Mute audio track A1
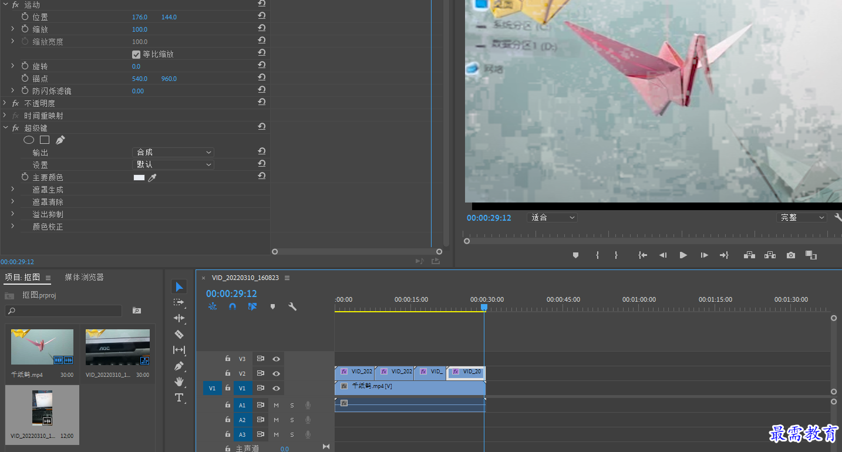Screen dimensions: 842x452 click(x=276, y=405)
